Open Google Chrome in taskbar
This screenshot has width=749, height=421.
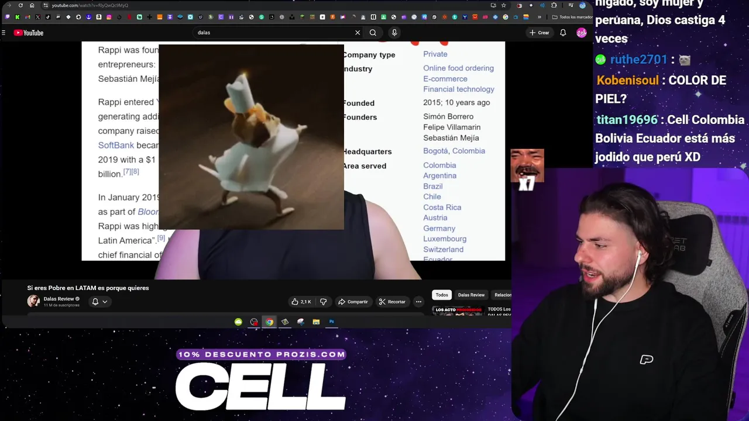point(269,322)
